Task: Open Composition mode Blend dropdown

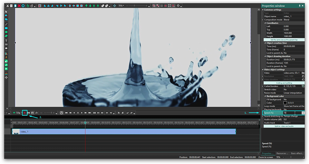Action: [294, 20]
